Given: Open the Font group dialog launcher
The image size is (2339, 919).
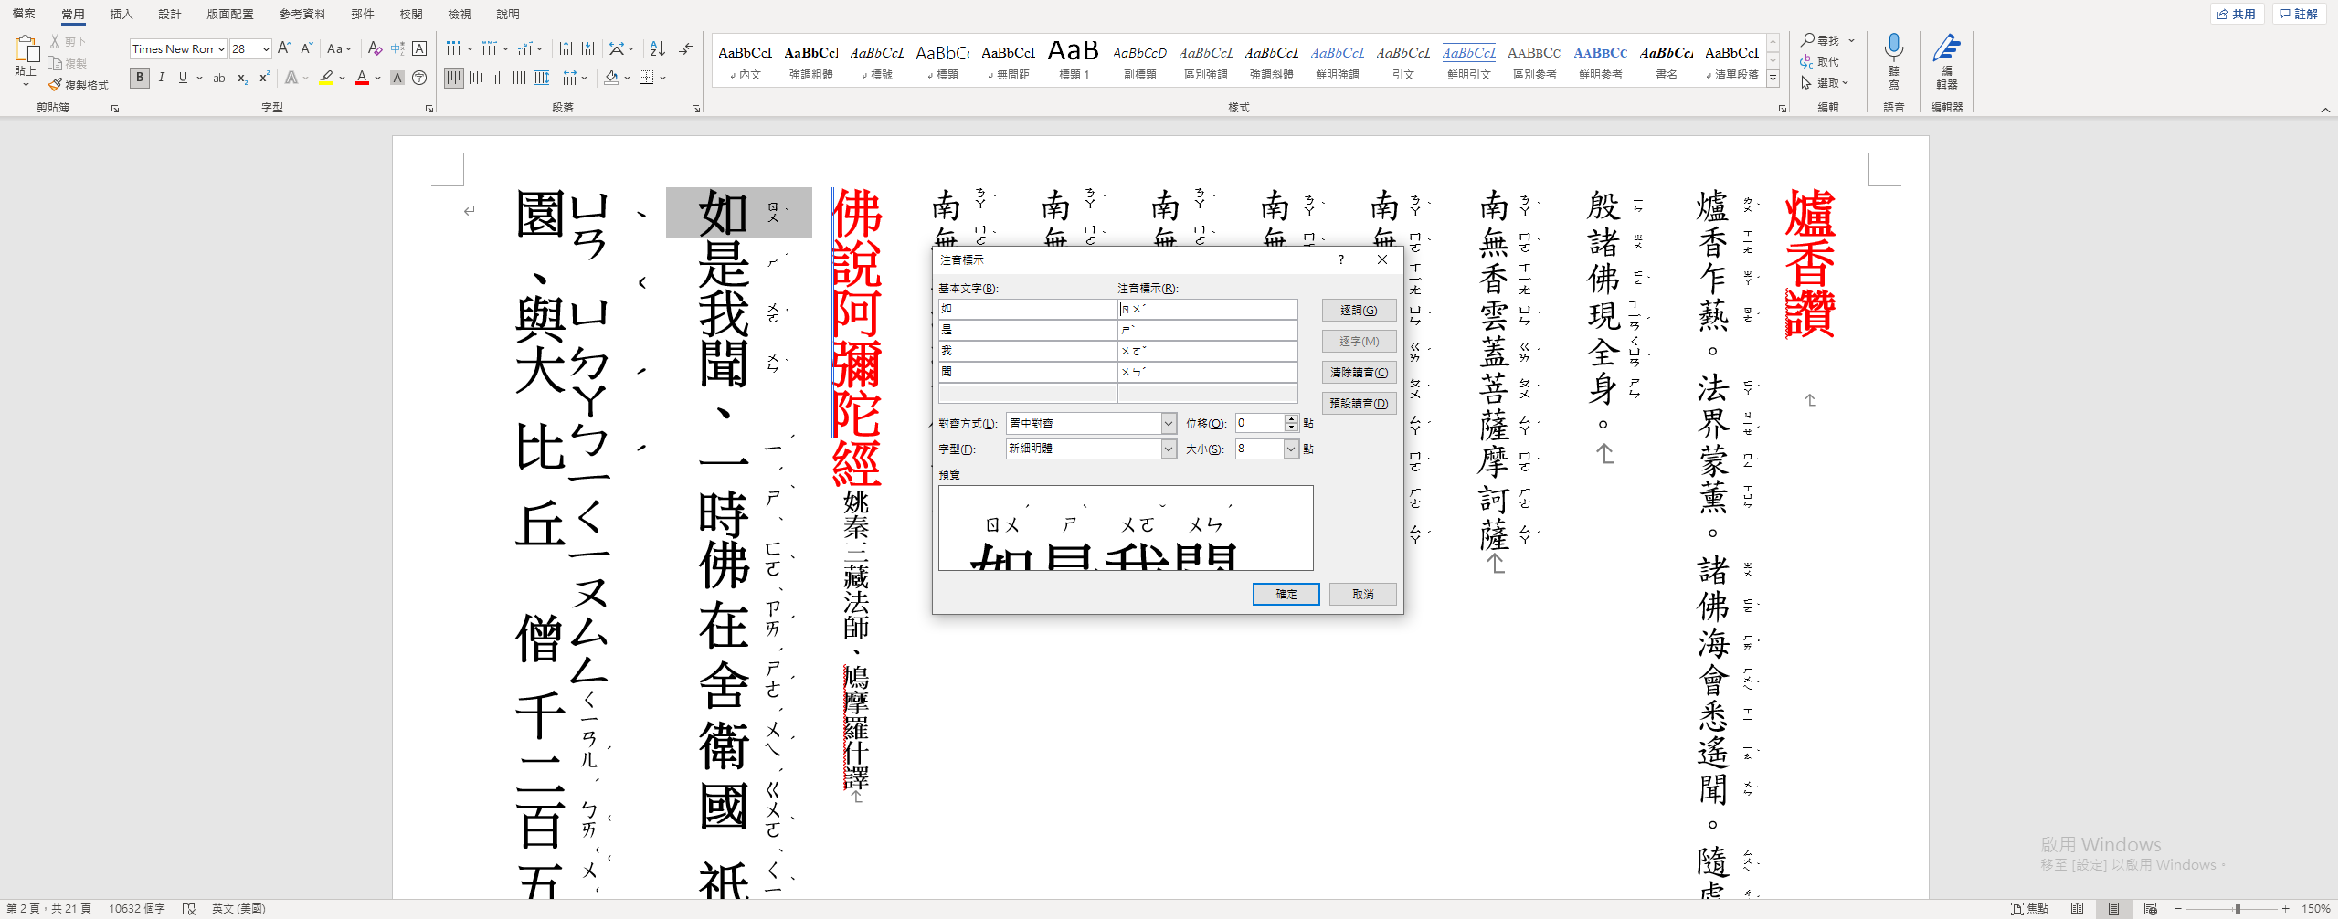Looking at the screenshot, I should (429, 109).
